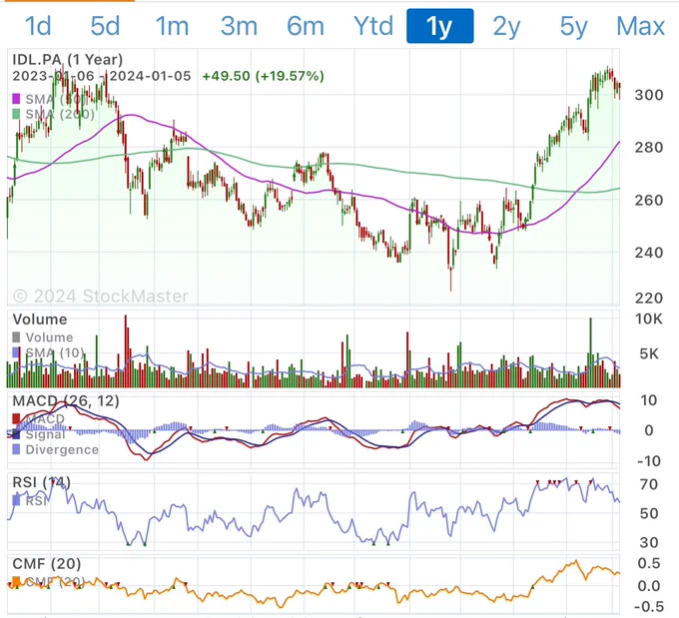Click the Divergence legend swatch

16,449
